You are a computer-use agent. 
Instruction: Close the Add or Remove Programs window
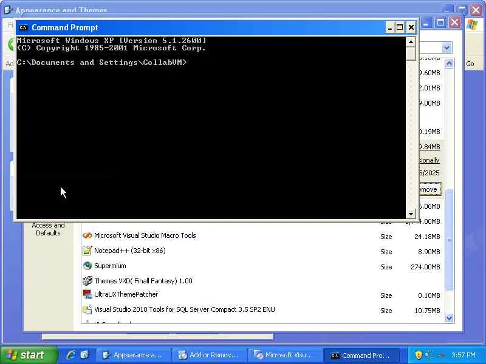[x=454, y=22]
